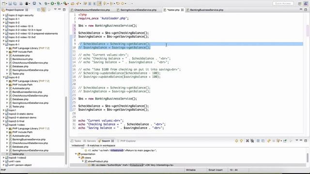The width and height of the screenshot is (310, 174).
Task: Click the Previous Annotation toolbar icon
Action: [x=111, y=3]
